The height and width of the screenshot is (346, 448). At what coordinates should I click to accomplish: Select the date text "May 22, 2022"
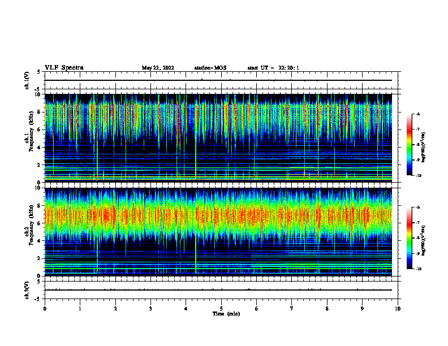pyautogui.click(x=158, y=68)
